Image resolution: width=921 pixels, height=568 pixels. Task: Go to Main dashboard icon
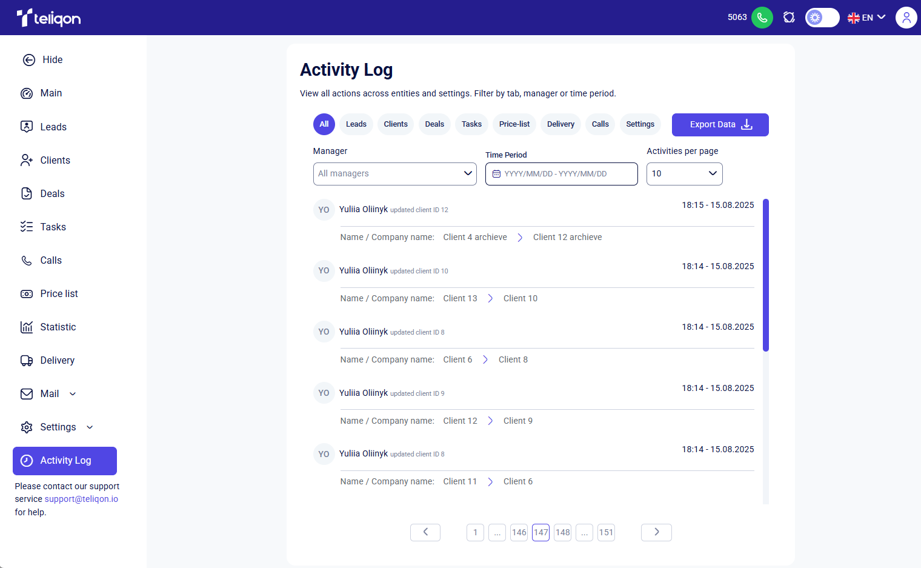pos(27,93)
